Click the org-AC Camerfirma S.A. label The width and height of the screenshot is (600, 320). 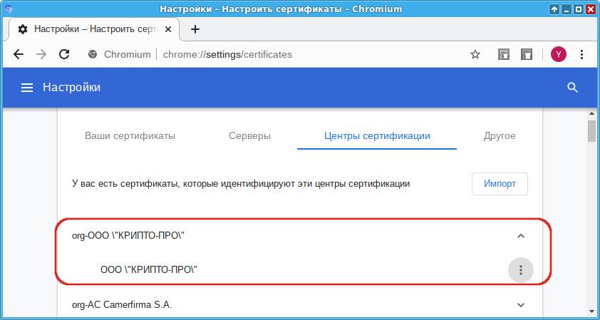[122, 305]
